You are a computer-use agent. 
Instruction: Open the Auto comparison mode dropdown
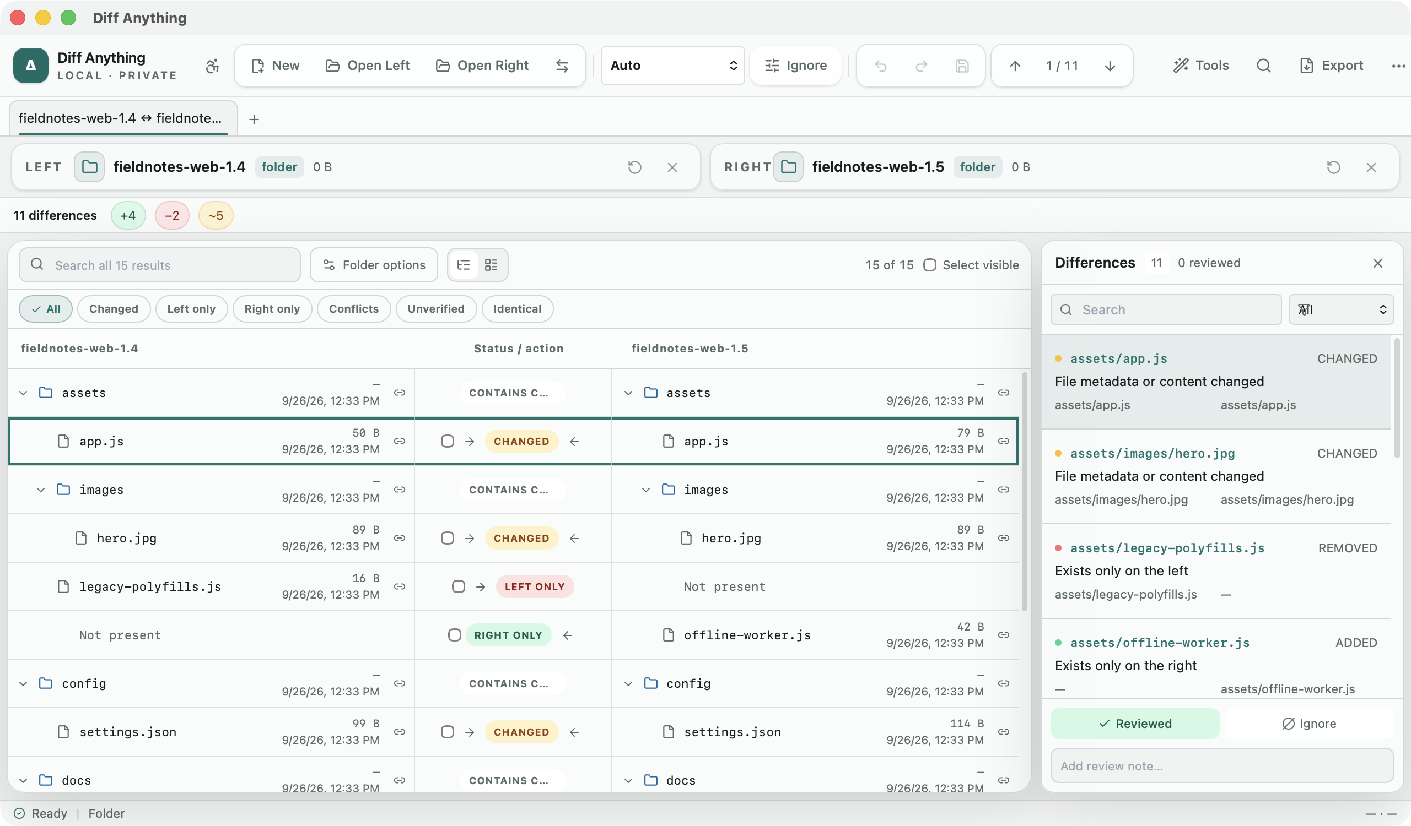672,66
